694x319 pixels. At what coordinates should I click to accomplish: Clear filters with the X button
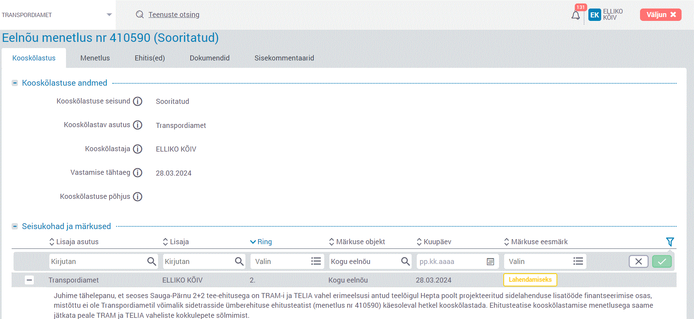click(x=638, y=262)
